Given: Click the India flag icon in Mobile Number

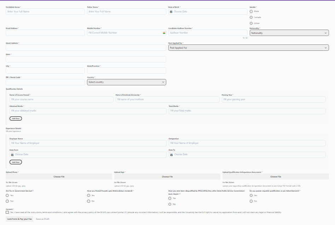Looking at the screenshot, I should click(x=164, y=33).
